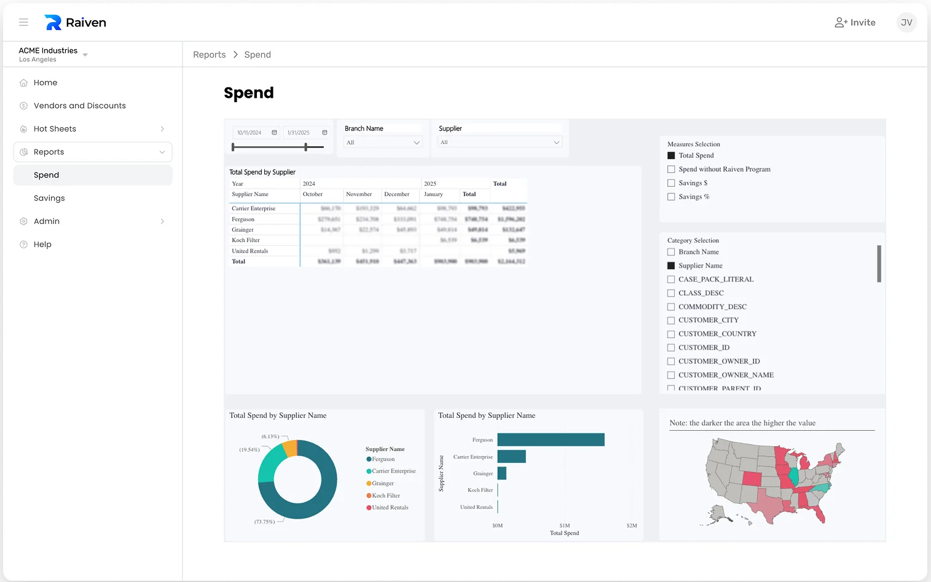Open the Supplier filter dropdown
This screenshot has width=931, height=582.
pos(500,143)
